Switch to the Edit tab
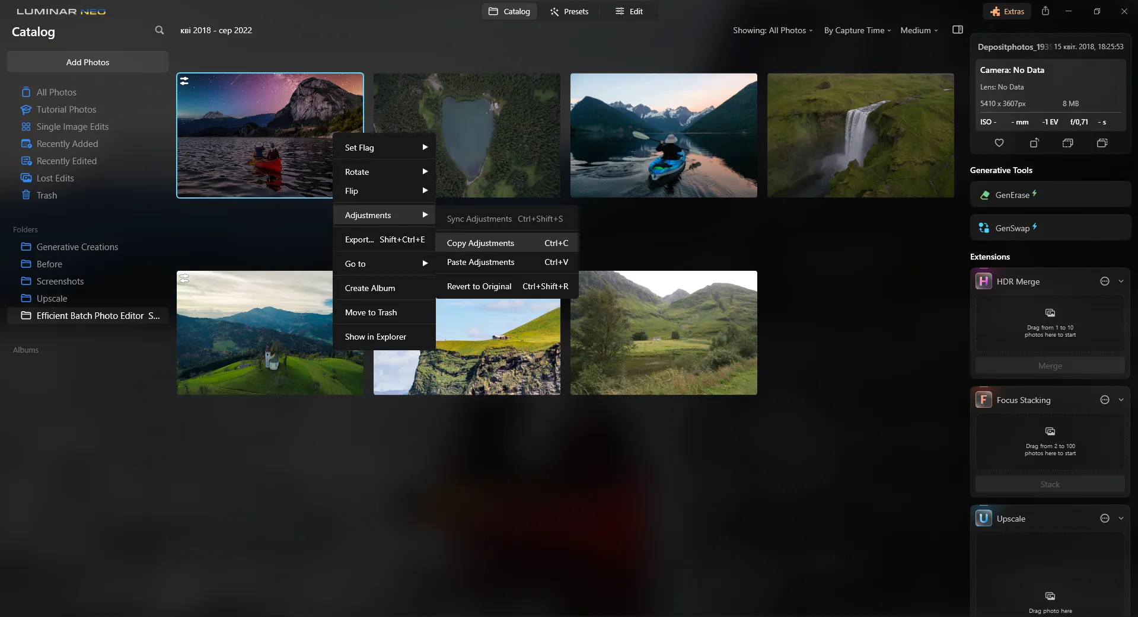 click(629, 11)
